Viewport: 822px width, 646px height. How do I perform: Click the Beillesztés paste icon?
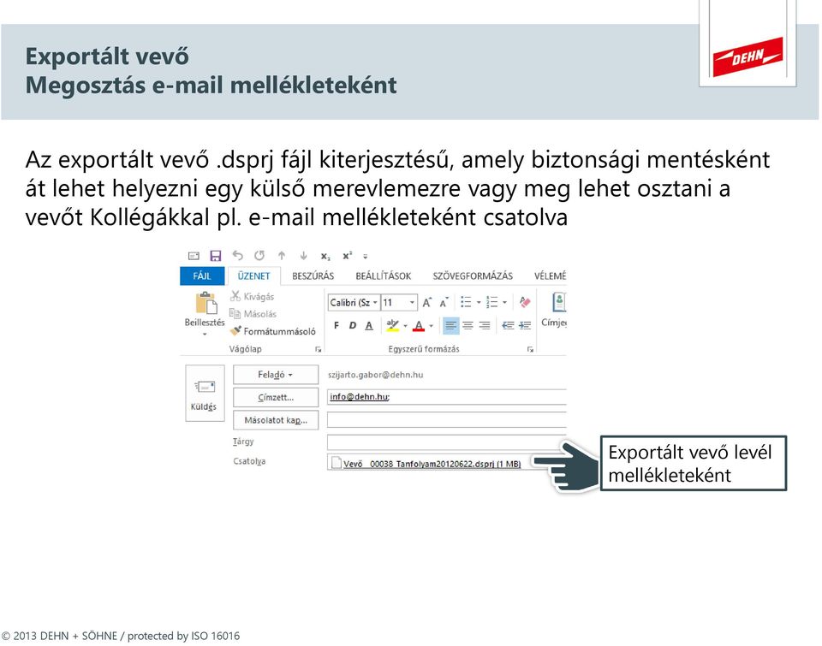coord(205,304)
